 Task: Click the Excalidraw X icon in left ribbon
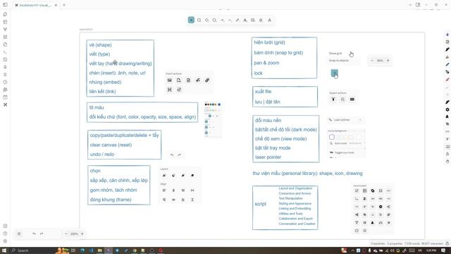pyautogui.click(x=5, y=104)
